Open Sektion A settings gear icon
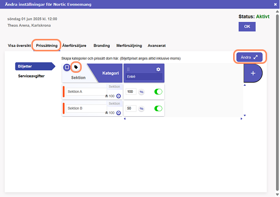 pos(119,96)
